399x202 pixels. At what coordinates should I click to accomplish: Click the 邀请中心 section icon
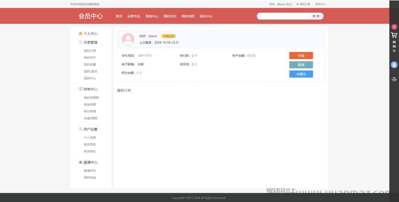coord(80,162)
